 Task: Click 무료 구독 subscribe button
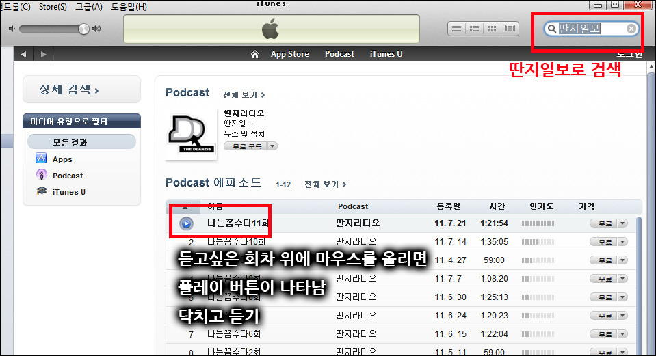pos(246,146)
